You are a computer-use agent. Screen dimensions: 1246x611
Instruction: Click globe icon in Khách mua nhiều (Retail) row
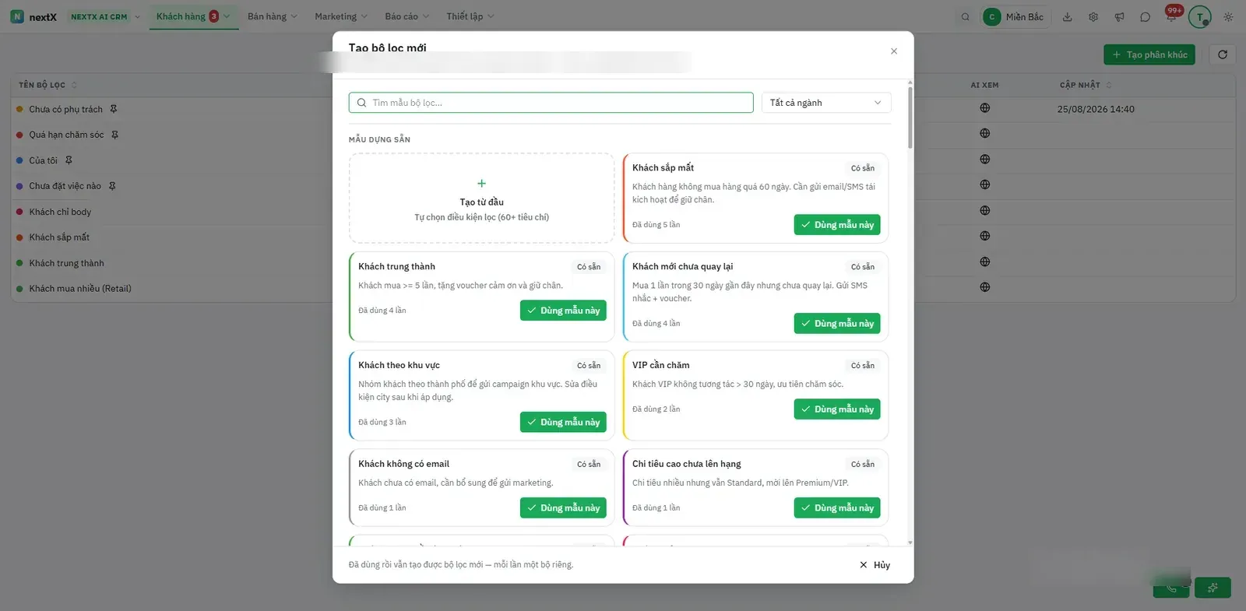tap(985, 287)
